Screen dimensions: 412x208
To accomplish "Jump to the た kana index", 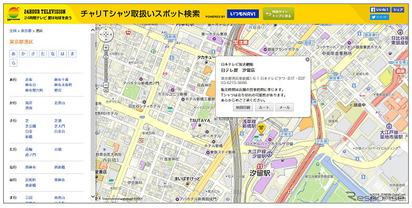I will 43,54.
